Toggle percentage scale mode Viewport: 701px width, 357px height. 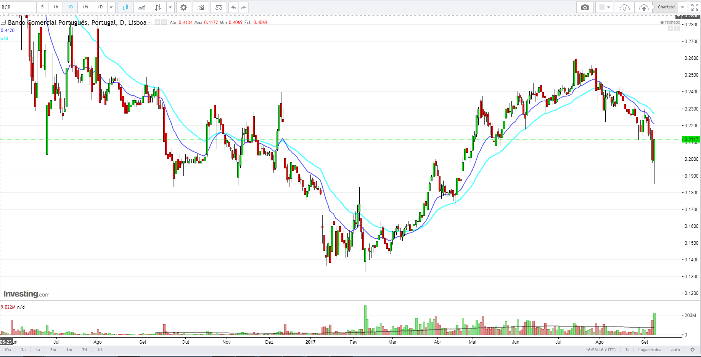tap(627, 350)
